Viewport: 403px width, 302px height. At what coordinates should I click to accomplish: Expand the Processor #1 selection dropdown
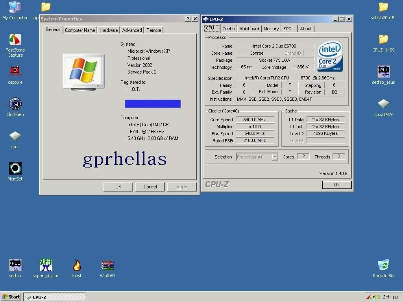pos(275,157)
